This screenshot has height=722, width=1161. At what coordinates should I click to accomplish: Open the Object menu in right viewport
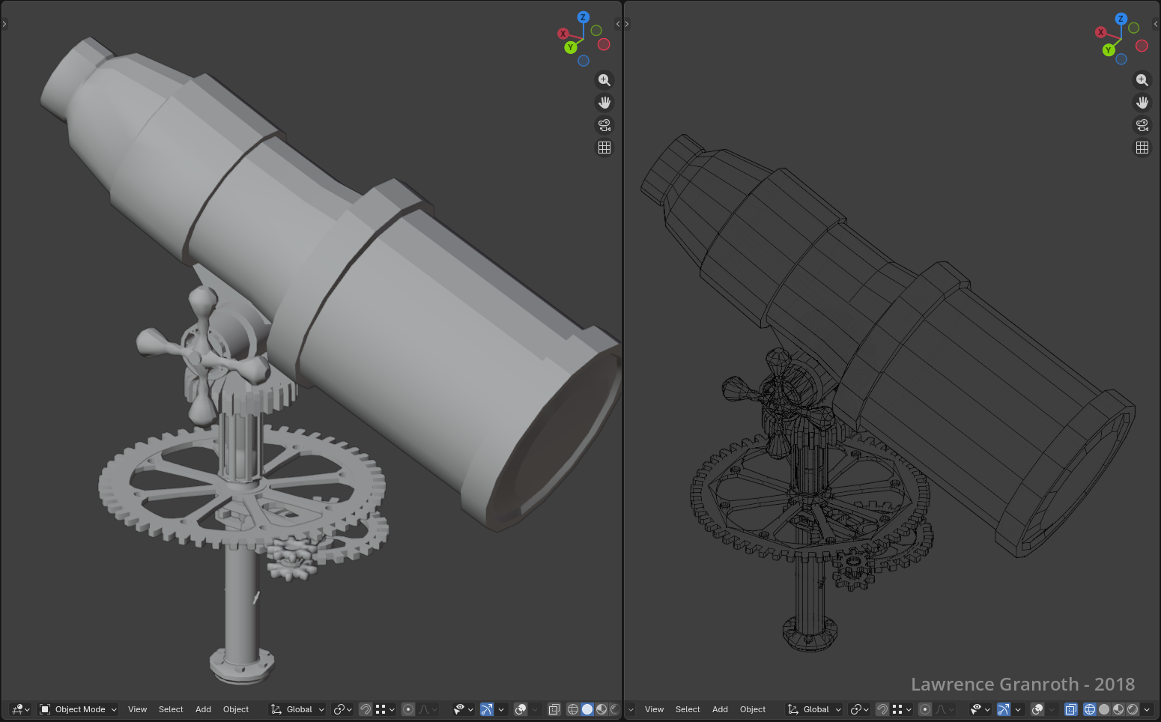[753, 709]
